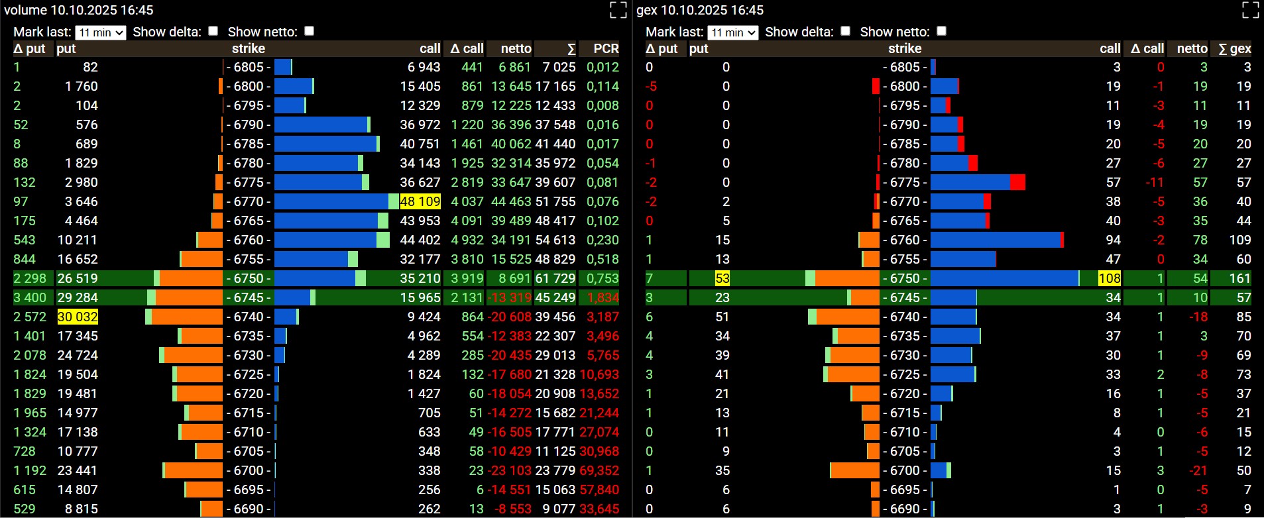Sort volume table by PCR column
This screenshot has height=518, width=1264.
click(606, 48)
